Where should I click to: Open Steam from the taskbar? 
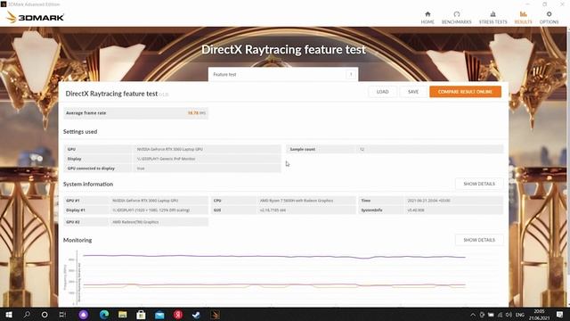pos(196,315)
